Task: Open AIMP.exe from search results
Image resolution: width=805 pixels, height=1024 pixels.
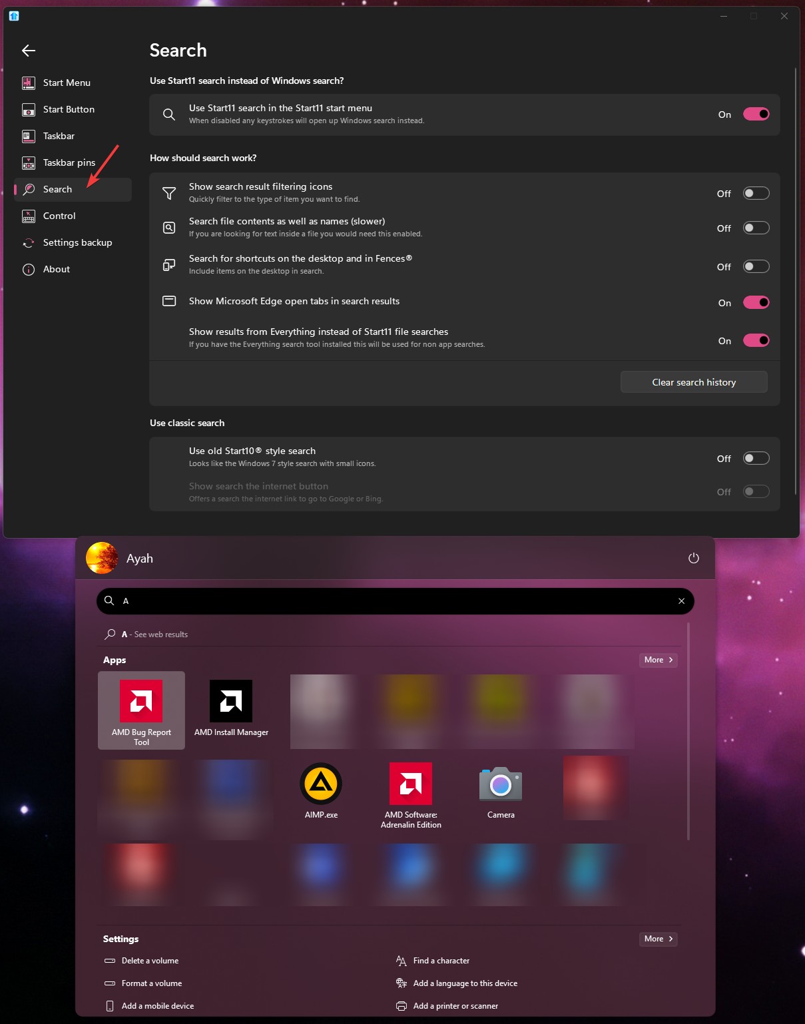Action: (321, 791)
